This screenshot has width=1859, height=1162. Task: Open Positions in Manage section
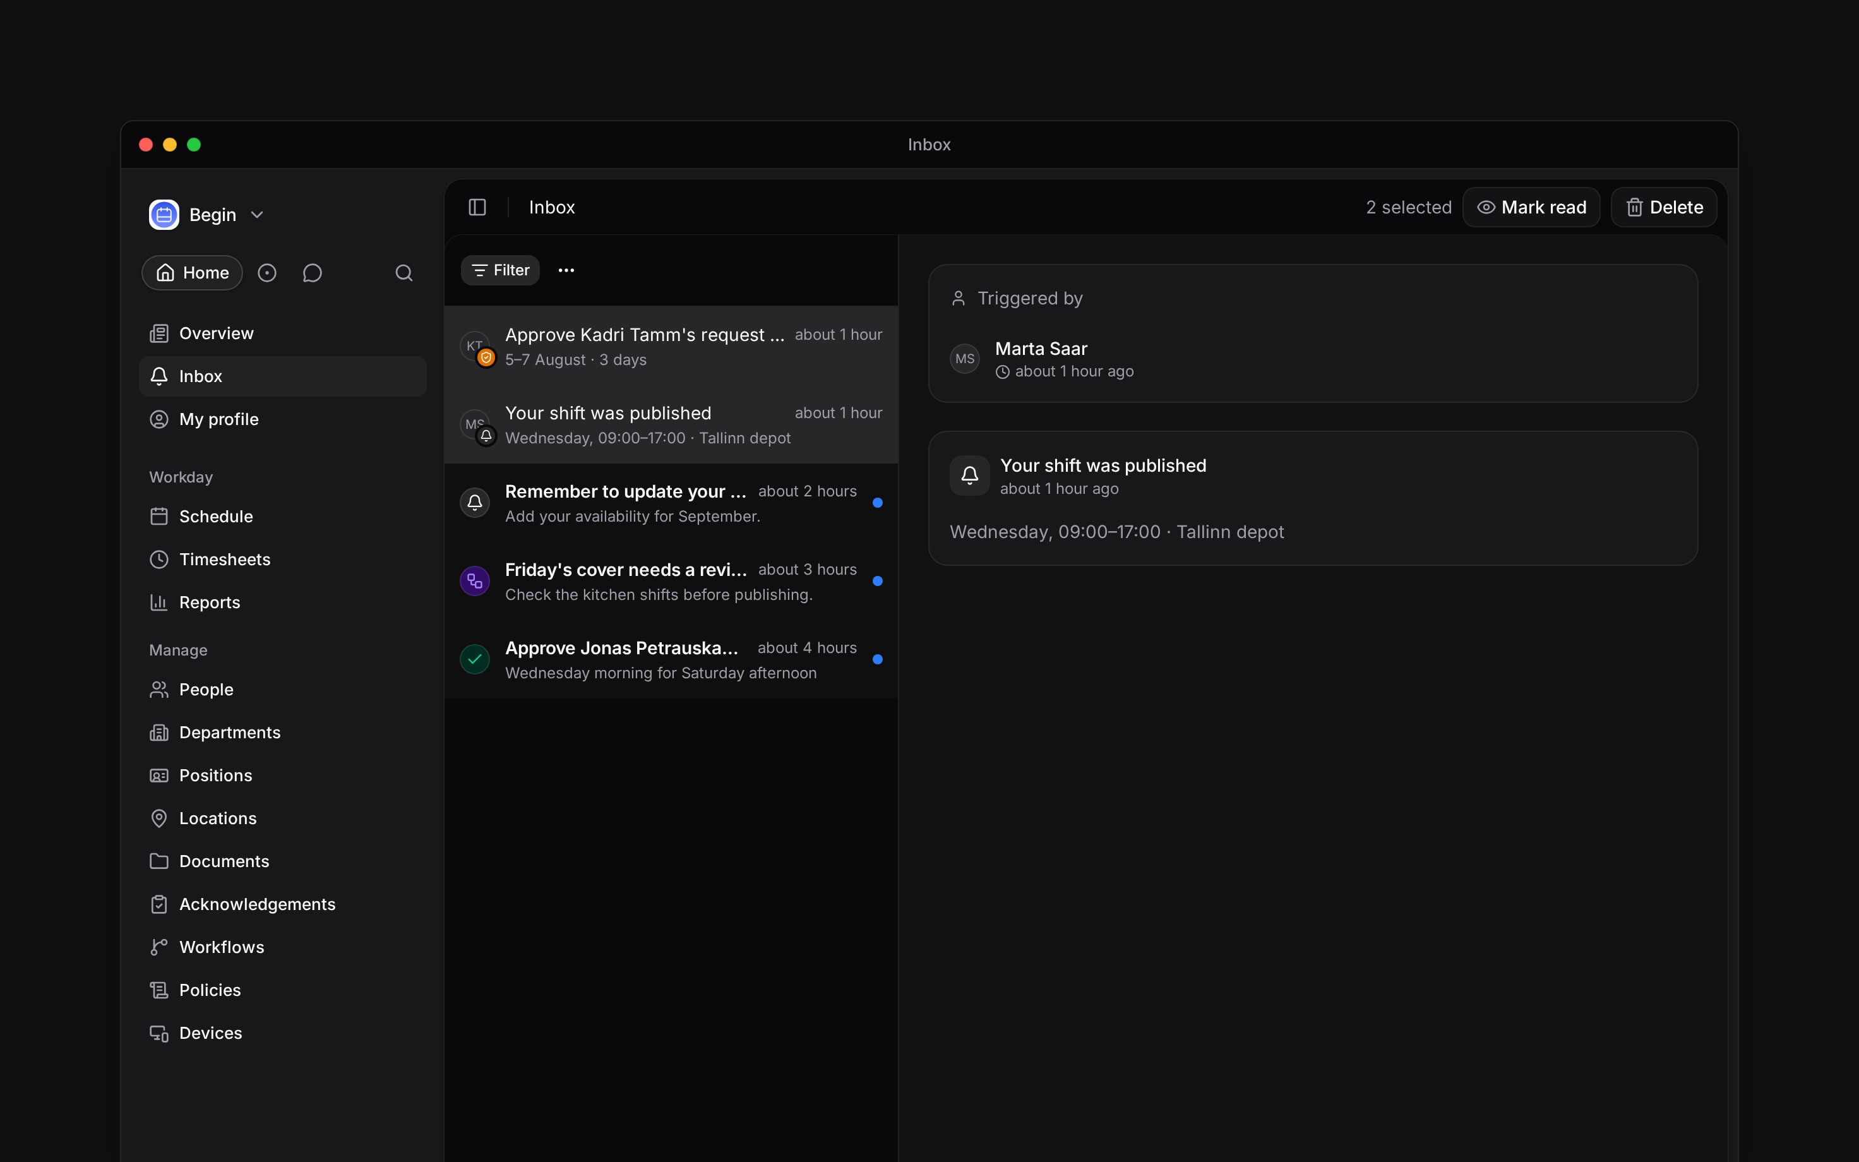pyautogui.click(x=283, y=776)
